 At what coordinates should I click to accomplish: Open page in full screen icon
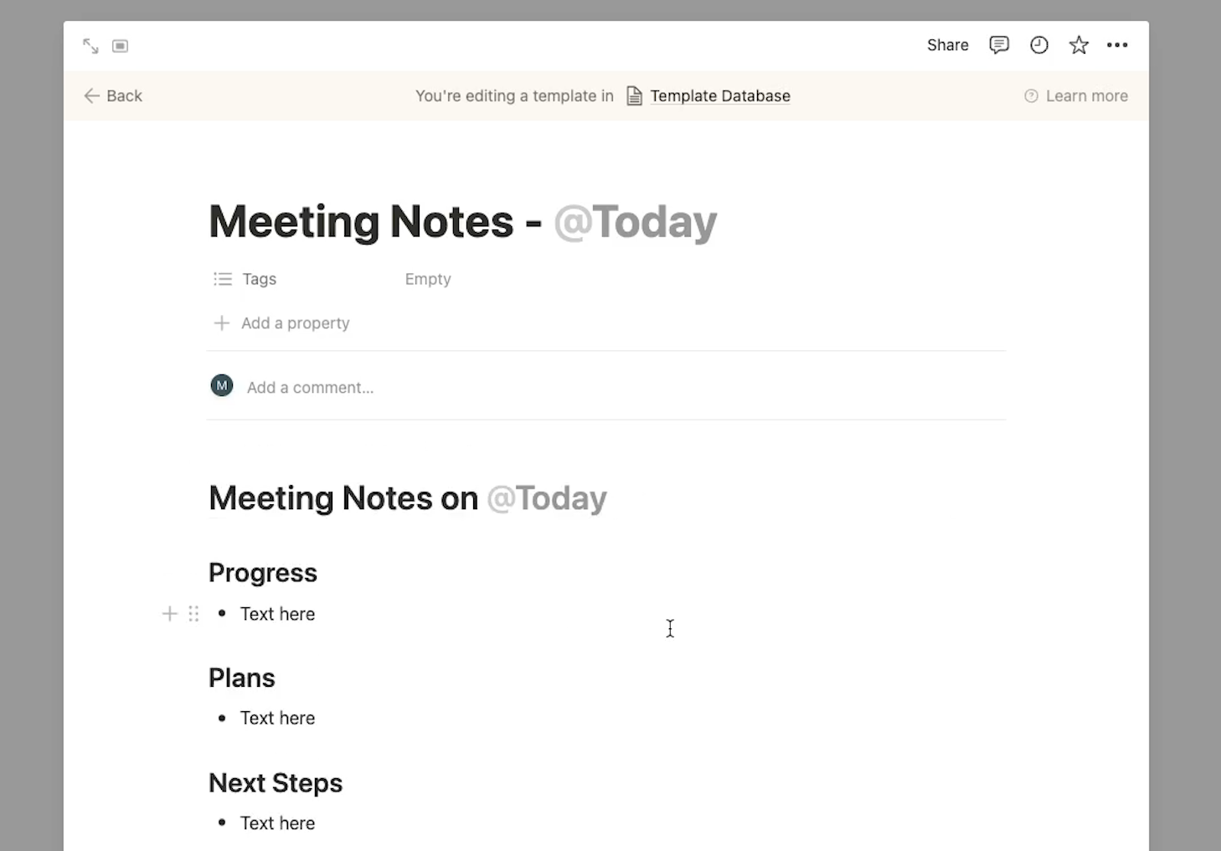pyautogui.click(x=90, y=46)
